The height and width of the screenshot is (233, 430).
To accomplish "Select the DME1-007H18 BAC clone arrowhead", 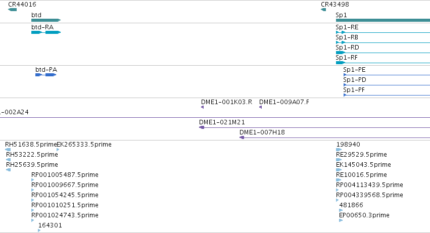I will (x=242, y=138).
